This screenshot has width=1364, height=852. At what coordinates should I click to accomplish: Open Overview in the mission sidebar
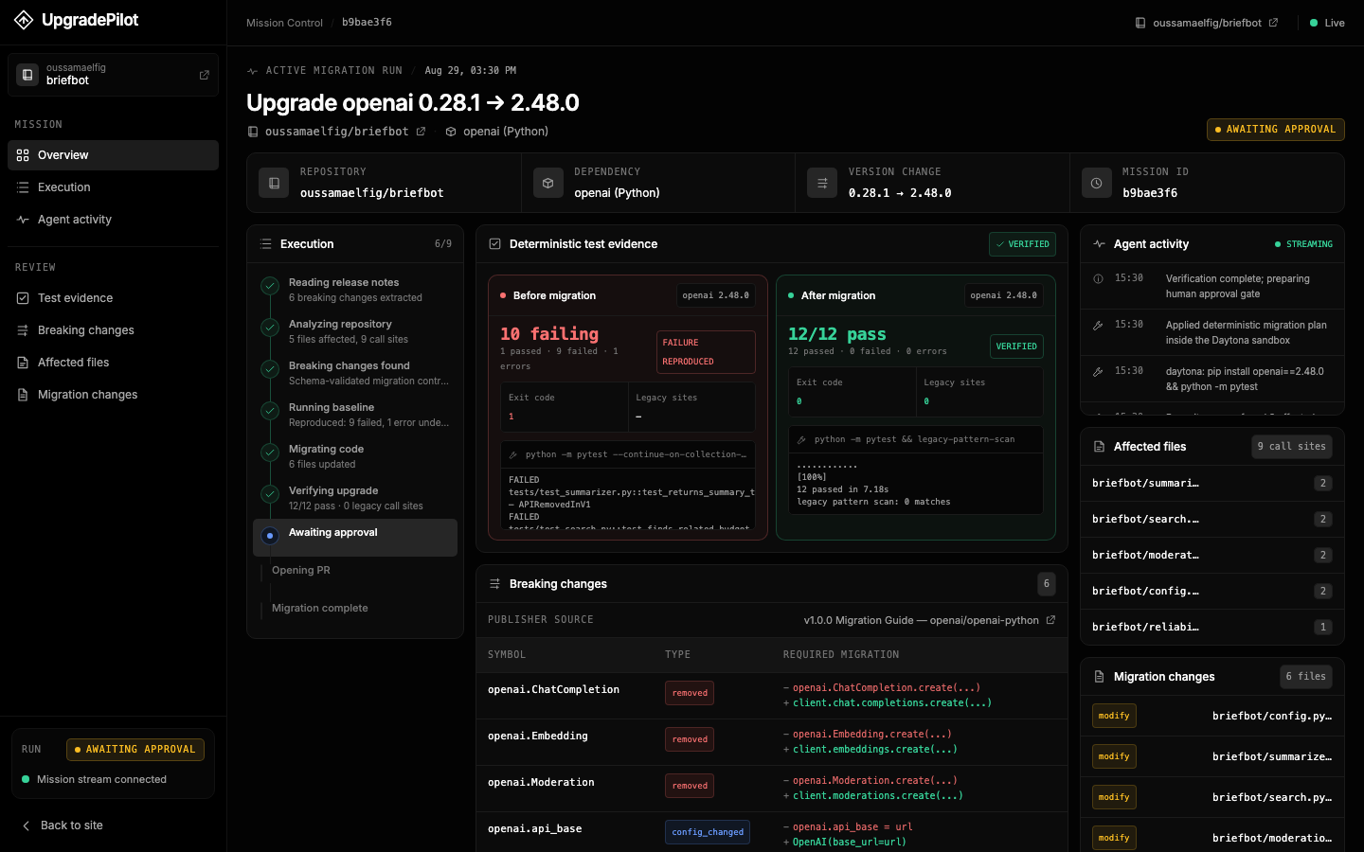(113, 155)
